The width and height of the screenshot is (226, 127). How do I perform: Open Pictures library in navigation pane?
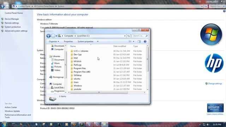(x=56, y=67)
